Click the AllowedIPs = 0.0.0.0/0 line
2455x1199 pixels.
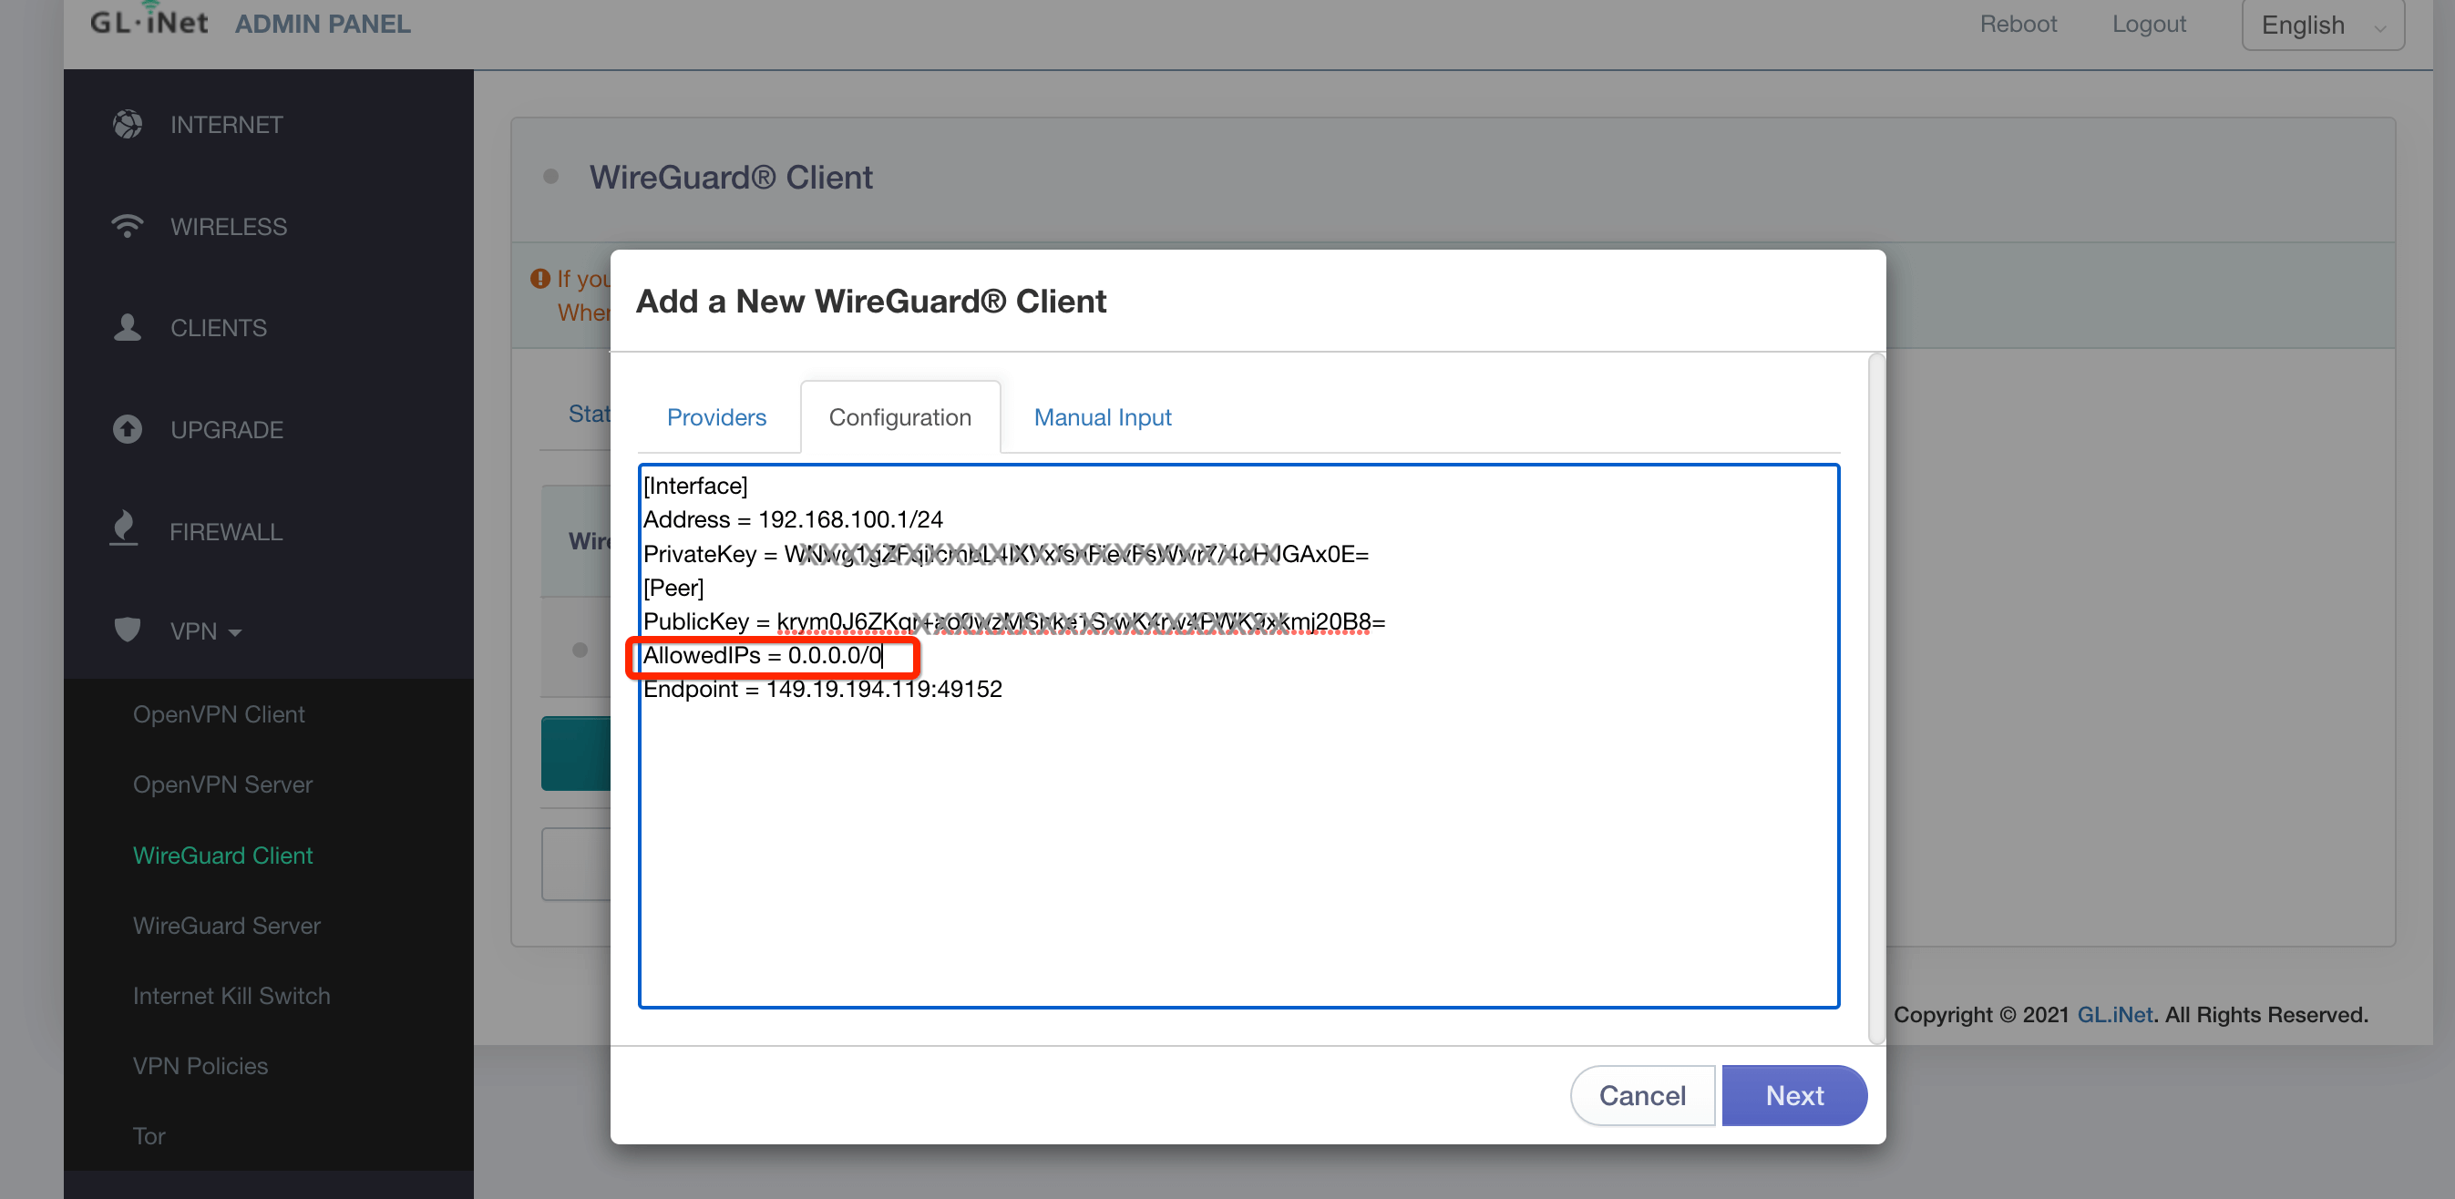tap(764, 656)
